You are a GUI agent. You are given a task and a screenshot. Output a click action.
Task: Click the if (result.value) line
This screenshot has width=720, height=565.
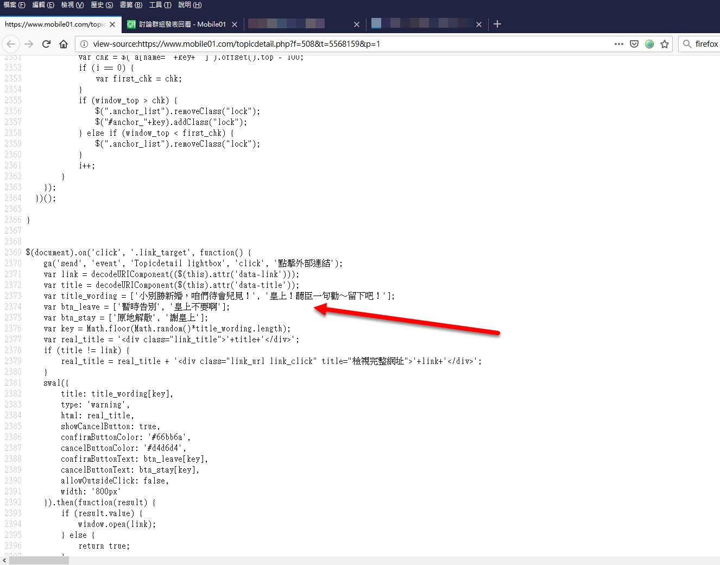point(102,513)
